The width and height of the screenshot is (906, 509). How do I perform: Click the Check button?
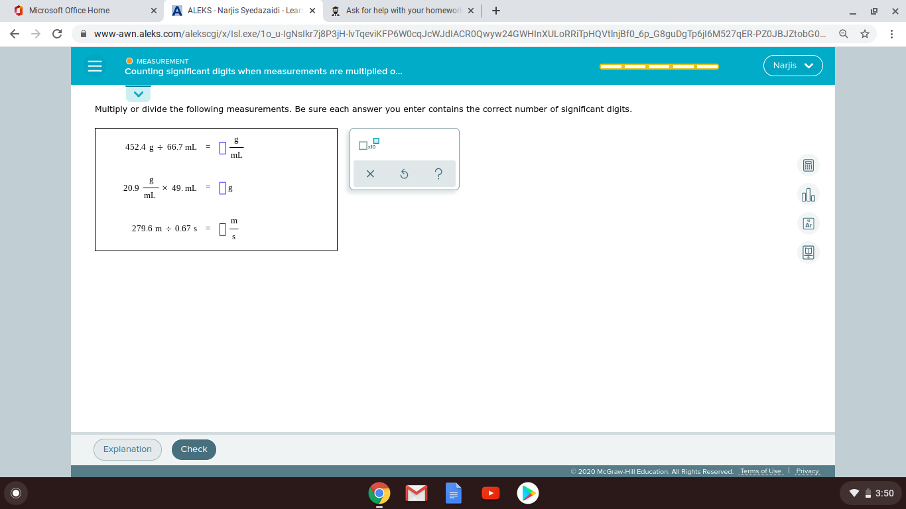point(194,449)
